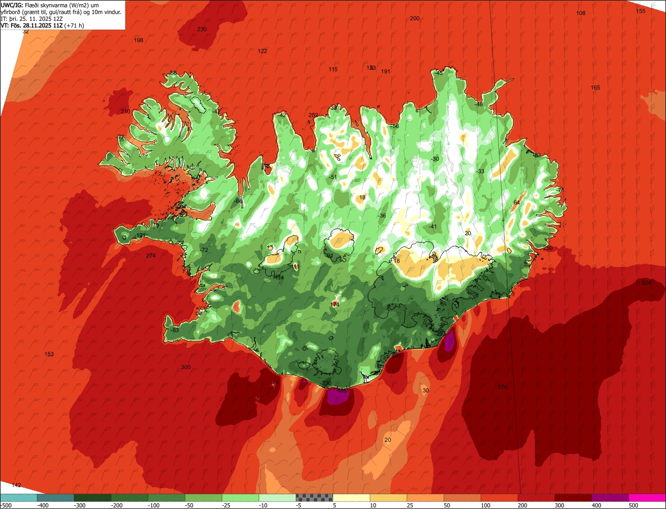Select the pale yellow swatch between 5 and 10

click(x=351, y=498)
